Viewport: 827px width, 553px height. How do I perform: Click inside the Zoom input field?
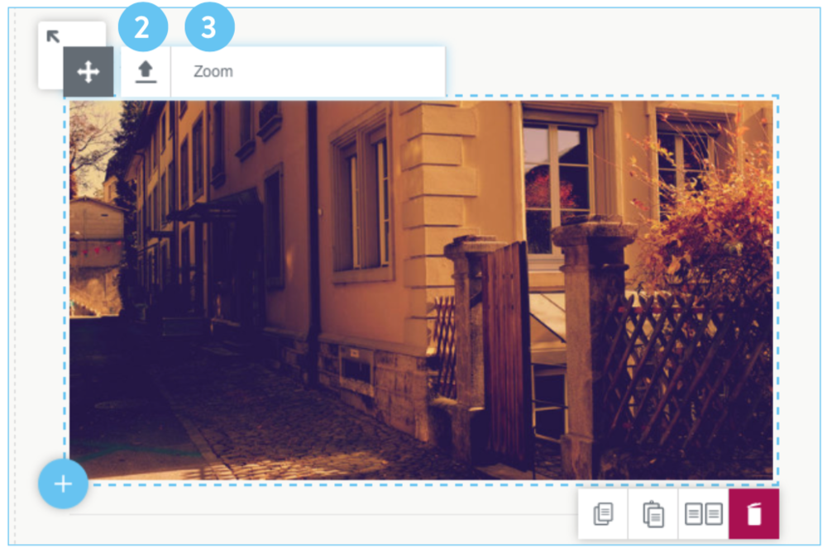[306, 70]
